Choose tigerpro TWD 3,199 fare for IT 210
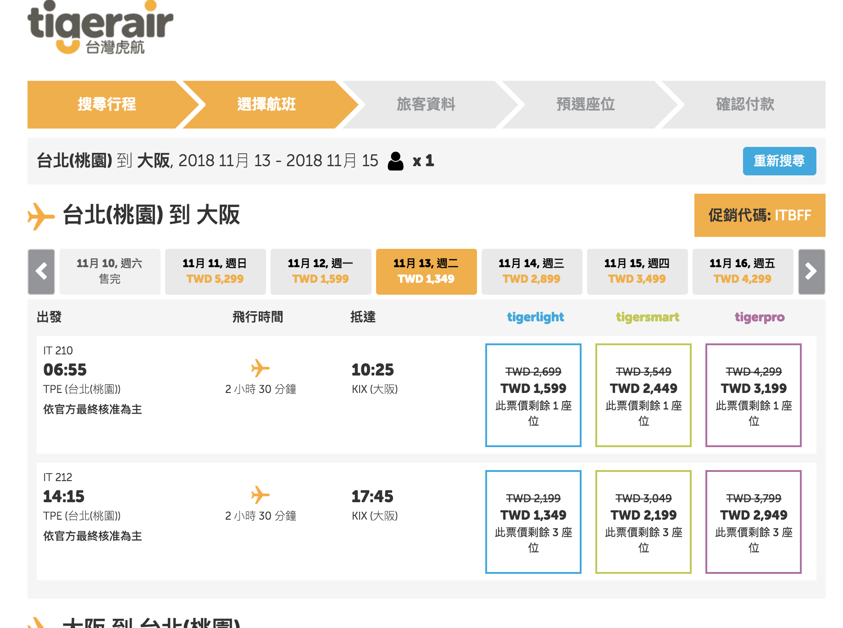Screen dimensions: 843x628 tap(754, 395)
